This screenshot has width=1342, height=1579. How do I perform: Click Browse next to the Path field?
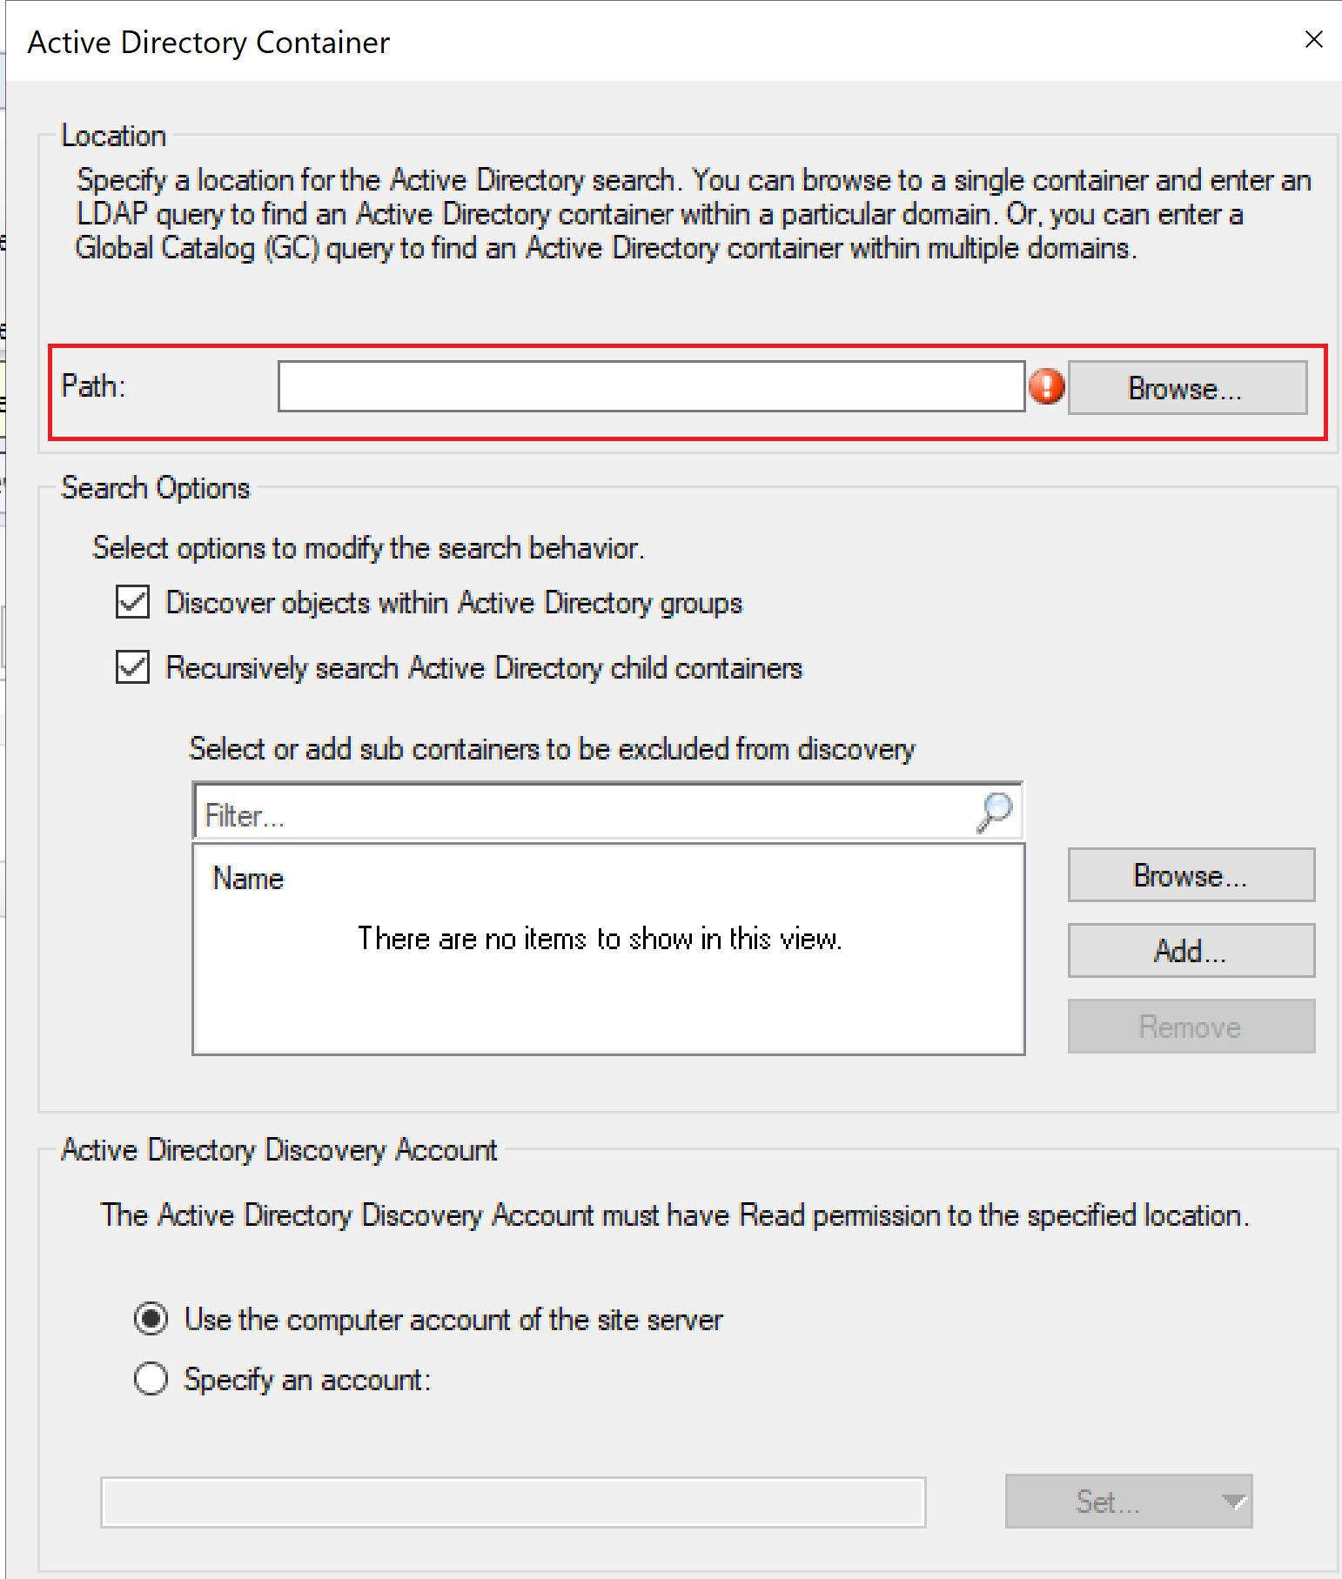[1186, 388]
